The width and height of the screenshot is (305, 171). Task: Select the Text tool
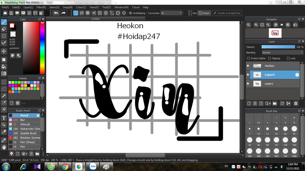[4, 118]
